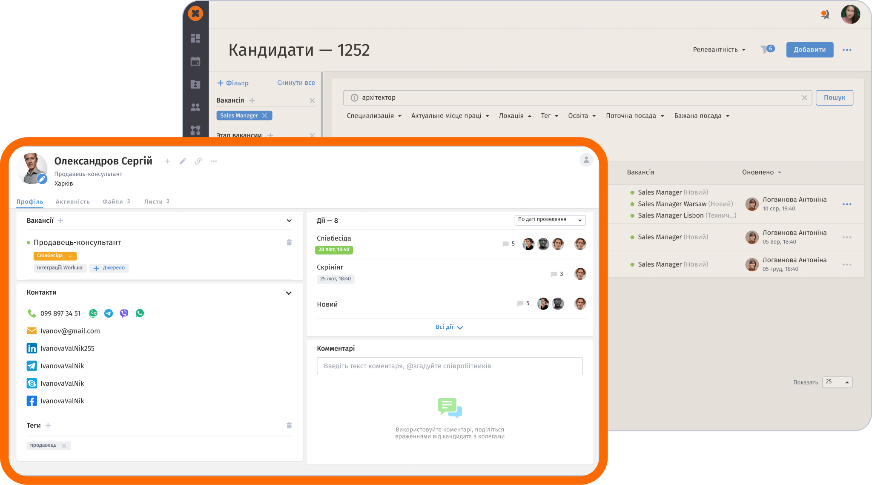Delete the Продавець-консультант vacancy with trash icon
This screenshot has width=872, height=485.
pyautogui.click(x=289, y=242)
